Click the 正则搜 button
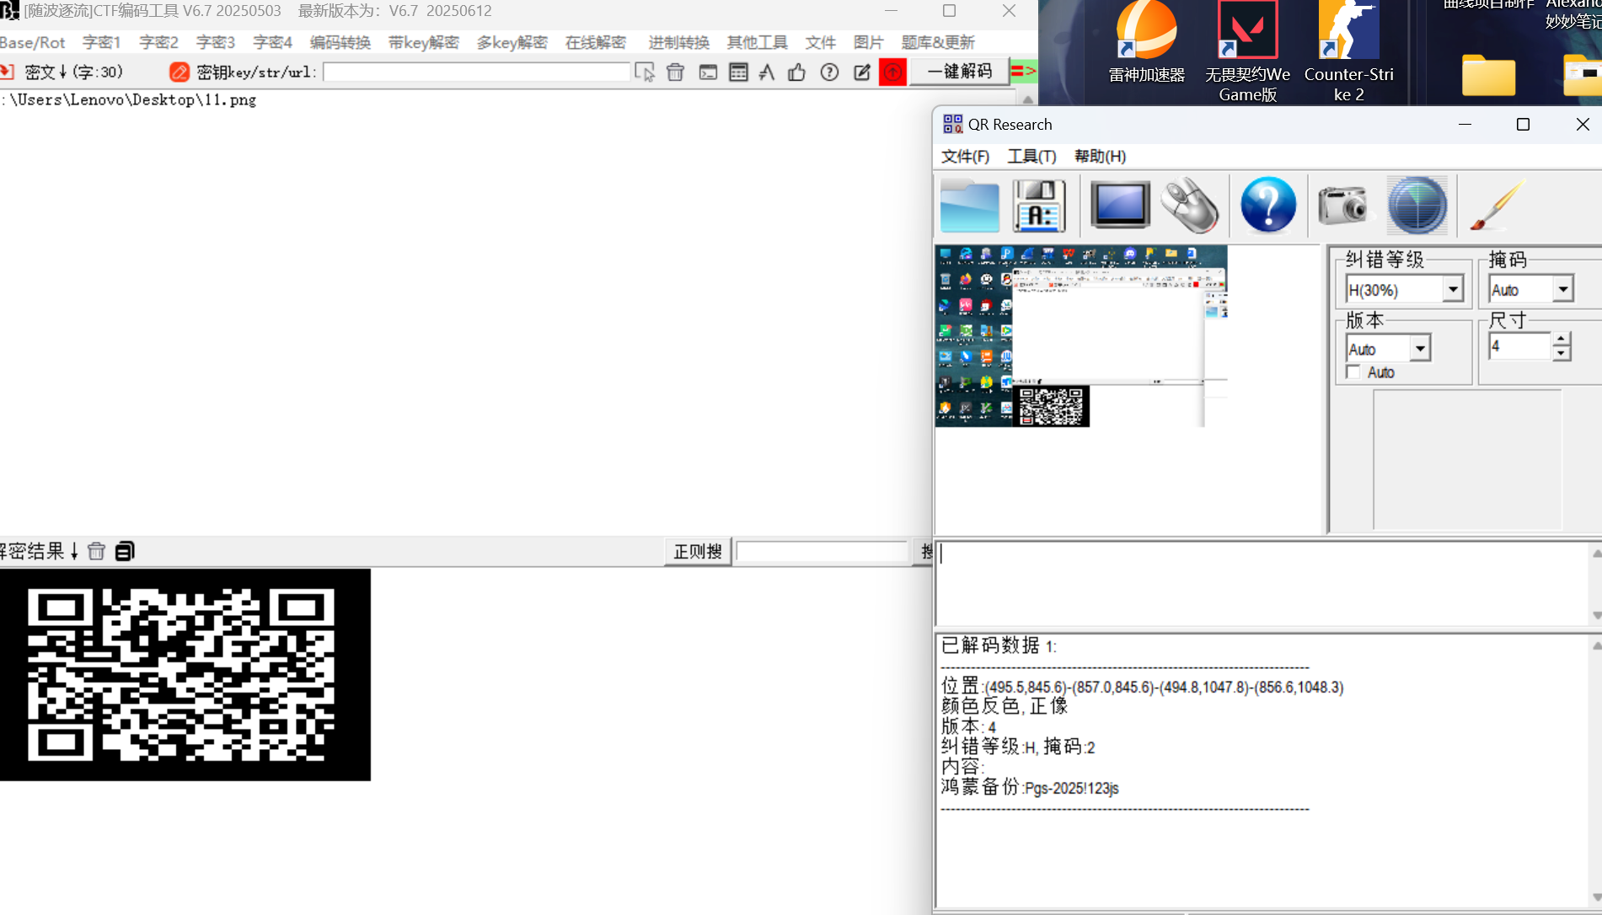Viewport: 1602px width, 915px height. click(698, 551)
